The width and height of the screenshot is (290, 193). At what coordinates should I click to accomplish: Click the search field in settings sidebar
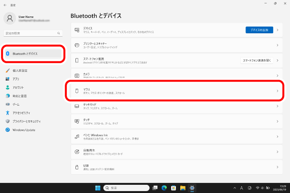point(32,33)
